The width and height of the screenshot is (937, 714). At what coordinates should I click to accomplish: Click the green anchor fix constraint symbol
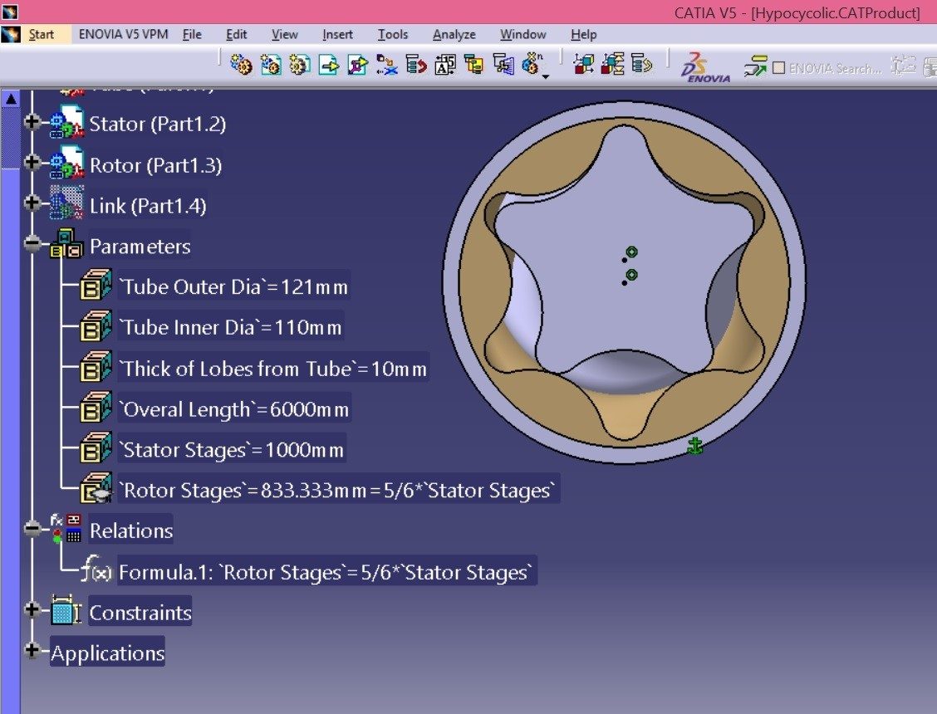[x=694, y=446]
